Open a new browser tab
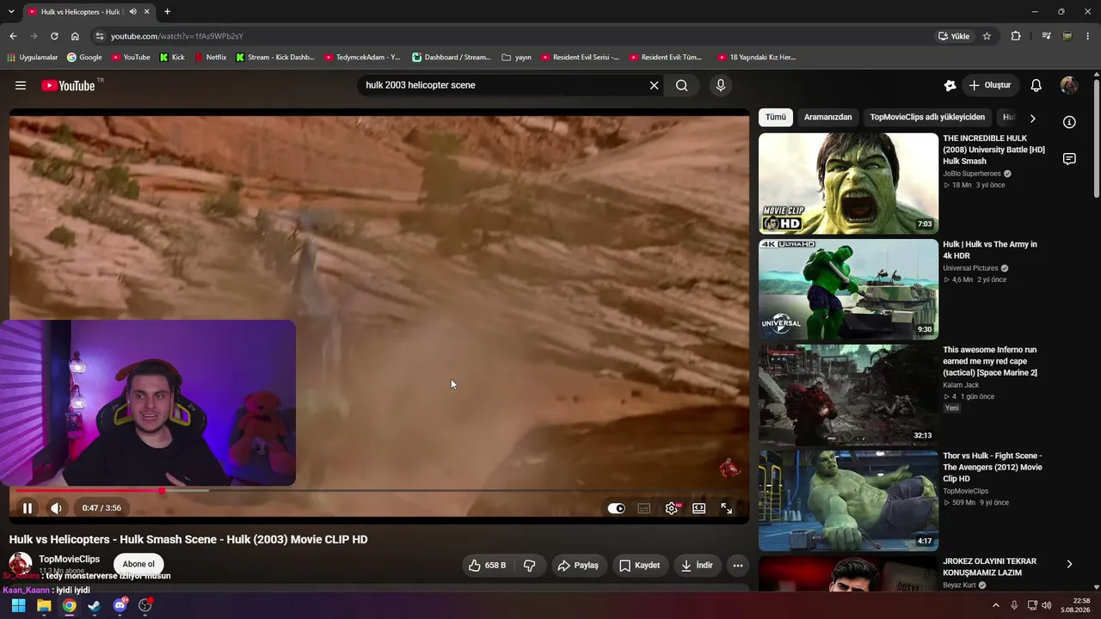1101x619 pixels. tap(167, 12)
